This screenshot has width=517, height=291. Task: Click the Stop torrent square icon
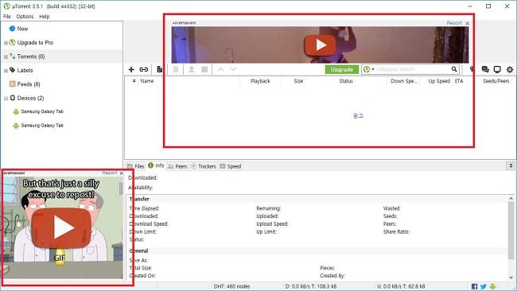point(204,69)
